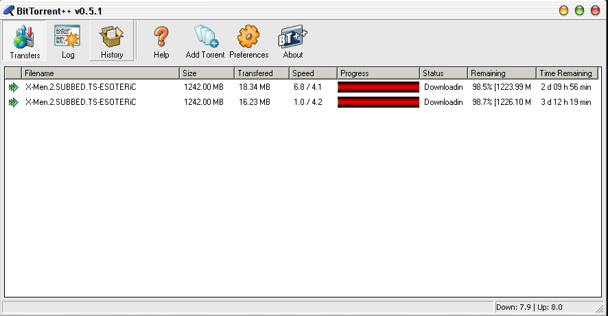Click Down: 7.9 | Up: 8.0 status
The width and height of the screenshot is (608, 316).
(529, 307)
